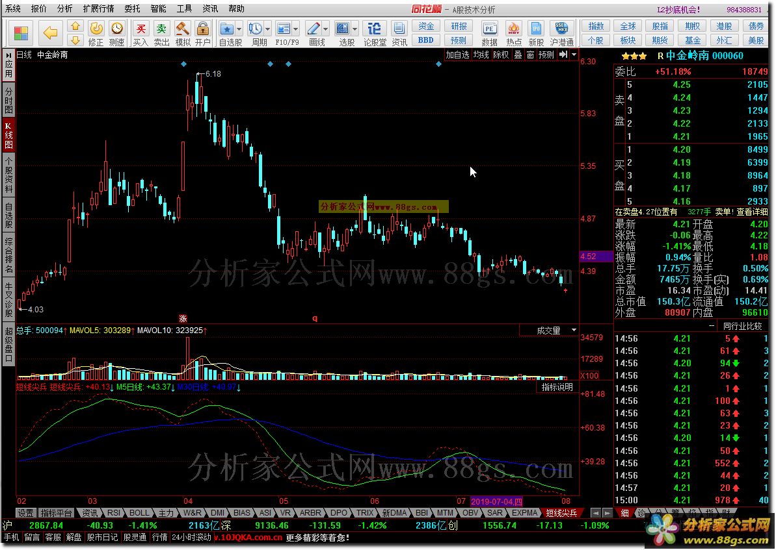Click the skip-to-end arrow icon in chart header
This screenshot has height=550, width=776.
click(x=563, y=55)
